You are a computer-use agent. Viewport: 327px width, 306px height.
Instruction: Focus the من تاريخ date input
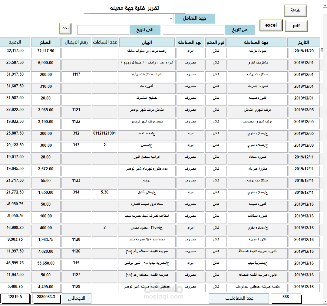[193, 30]
